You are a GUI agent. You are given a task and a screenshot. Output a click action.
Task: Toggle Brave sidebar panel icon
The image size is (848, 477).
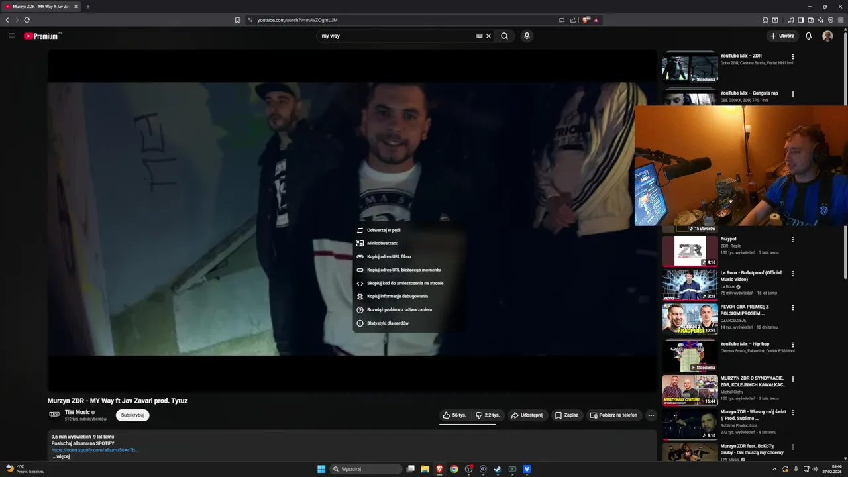coord(801,20)
